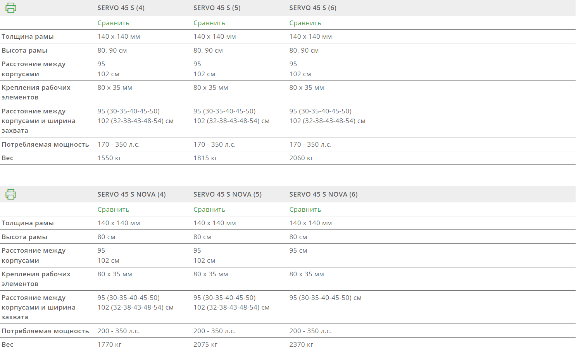Screen dimensions: 576x351
Task: Click the weight value 2060 кг
Action: (x=301, y=158)
